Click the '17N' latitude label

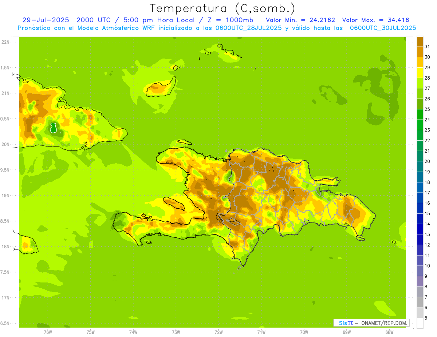click(5, 298)
